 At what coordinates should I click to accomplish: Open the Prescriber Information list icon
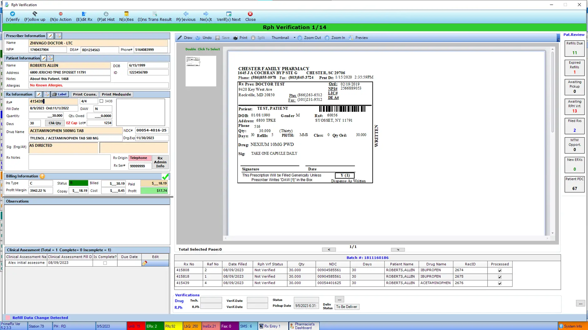coord(58,36)
